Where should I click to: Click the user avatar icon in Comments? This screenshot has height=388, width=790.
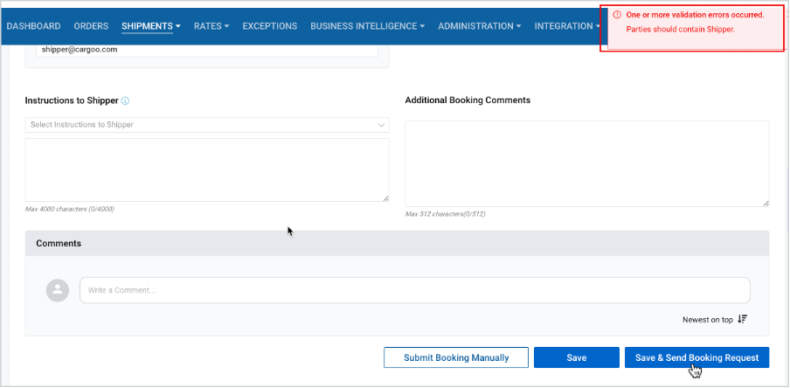click(58, 290)
